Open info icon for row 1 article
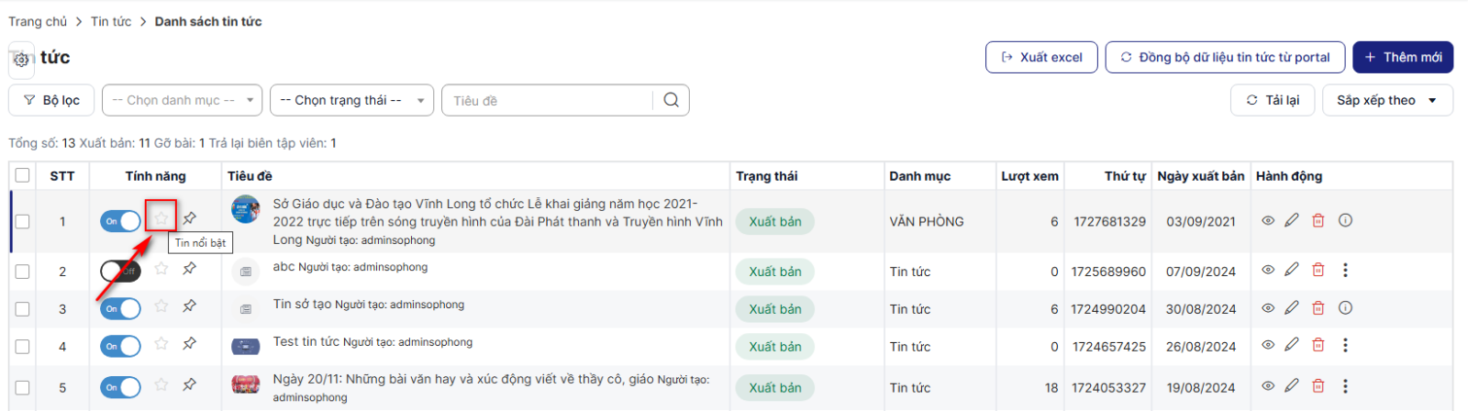The height and width of the screenshot is (411, 1468). tap(1345, 220)
